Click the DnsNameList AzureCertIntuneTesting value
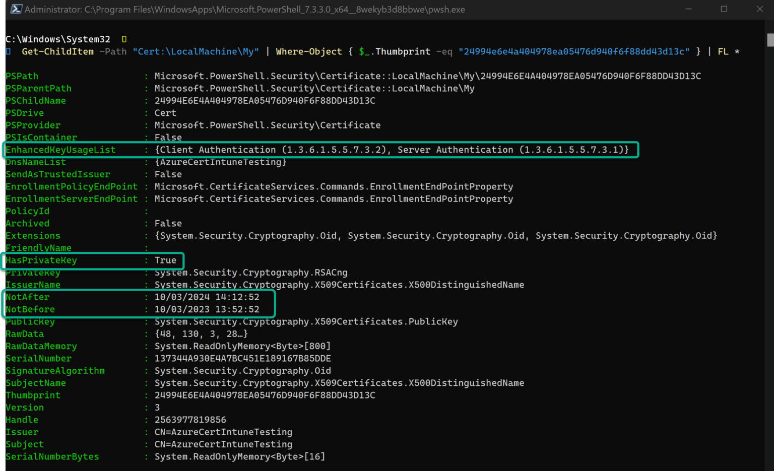This screenshot has width=774, height=471. click(220, 162)
